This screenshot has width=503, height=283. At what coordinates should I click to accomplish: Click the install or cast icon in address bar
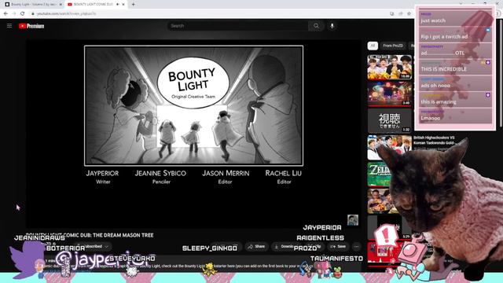[392, 13]
